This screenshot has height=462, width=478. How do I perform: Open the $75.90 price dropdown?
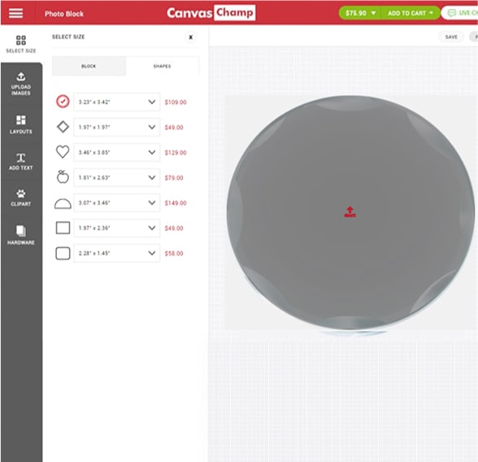[361, 13]
